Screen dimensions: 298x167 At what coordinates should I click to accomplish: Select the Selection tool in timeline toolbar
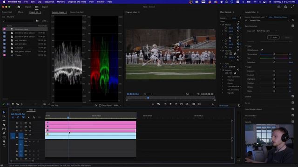click(4, 112)
